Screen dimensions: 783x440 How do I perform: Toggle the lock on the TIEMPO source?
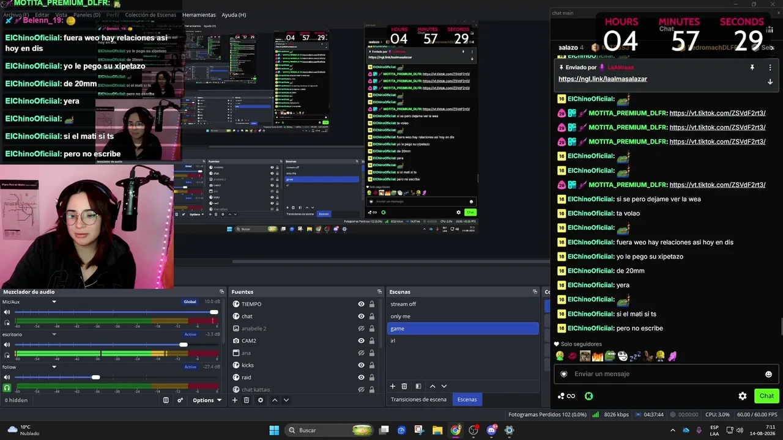pos(371,304)
